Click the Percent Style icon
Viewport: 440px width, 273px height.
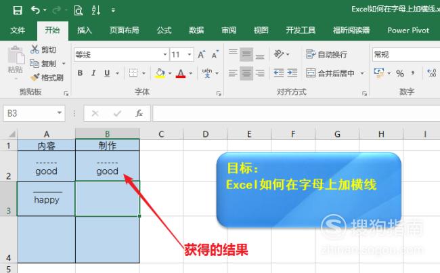pos(400,73)
